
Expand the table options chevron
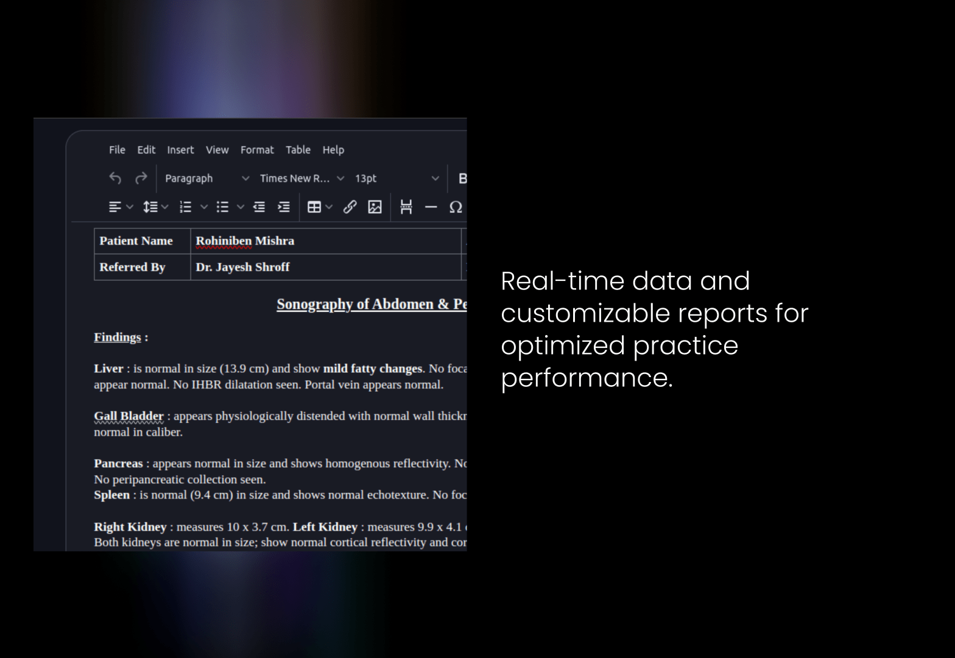(329, 207)
